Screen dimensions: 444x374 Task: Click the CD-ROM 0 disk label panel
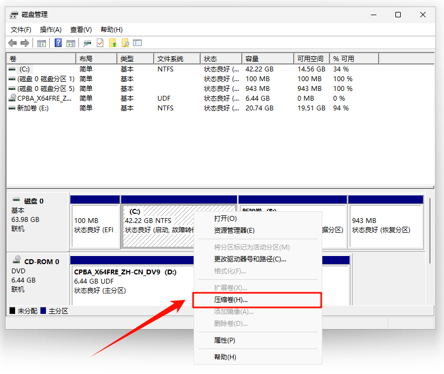click(x=38, y=279)
